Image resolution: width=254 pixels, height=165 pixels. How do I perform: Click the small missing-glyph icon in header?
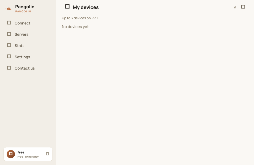click(235, 7)
